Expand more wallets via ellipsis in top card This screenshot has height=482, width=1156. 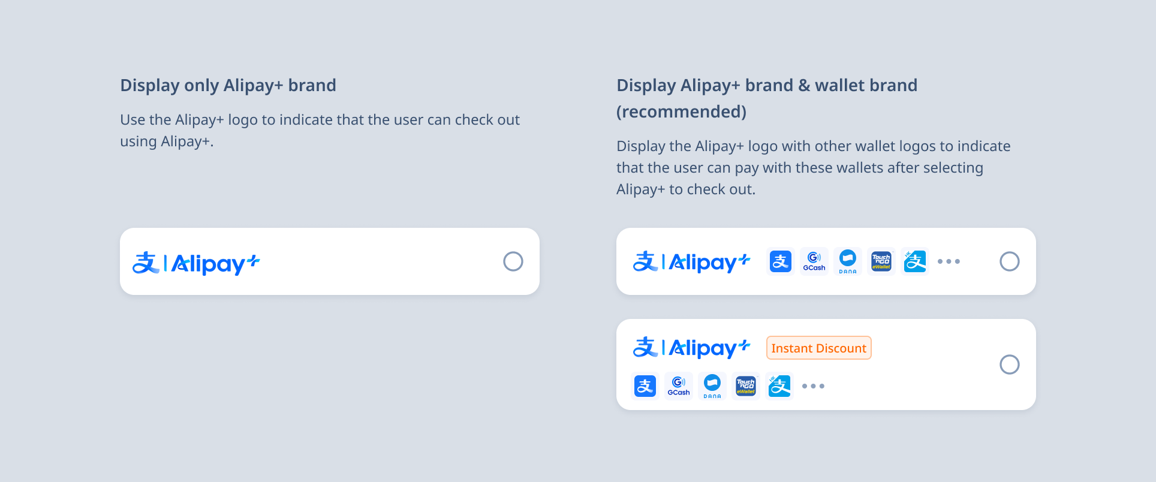949,261
